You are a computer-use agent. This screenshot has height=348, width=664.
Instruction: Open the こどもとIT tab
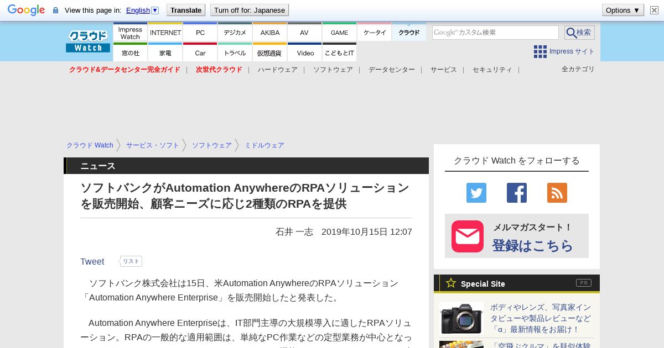(x=339, y=52)
